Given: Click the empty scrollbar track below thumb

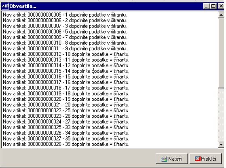Looking at the screenshot, I should [221, 115].
